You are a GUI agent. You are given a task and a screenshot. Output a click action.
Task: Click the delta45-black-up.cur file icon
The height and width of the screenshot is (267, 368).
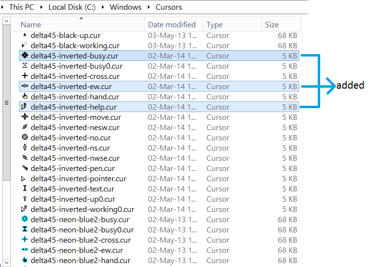tap(24, 35)
